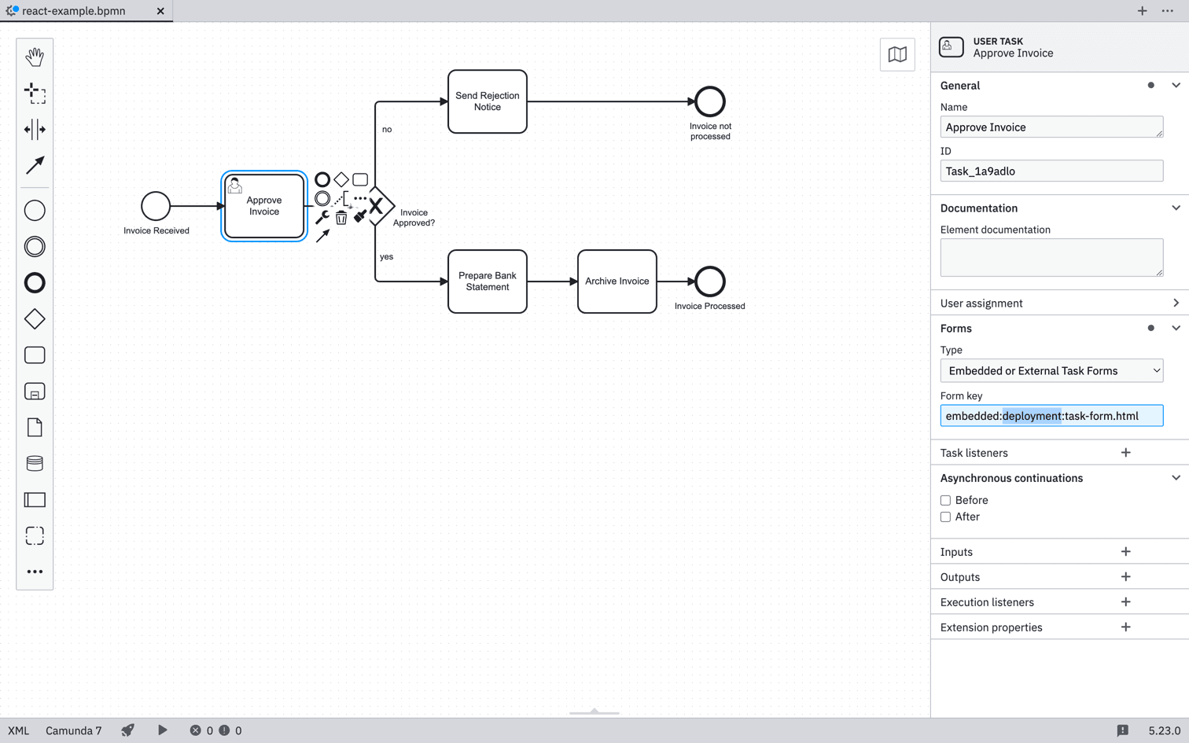Enable the Before asynchronous continuation checkbox
Image resolution: width=1189 pixels, height=743 pixels.
coord(945,500)
